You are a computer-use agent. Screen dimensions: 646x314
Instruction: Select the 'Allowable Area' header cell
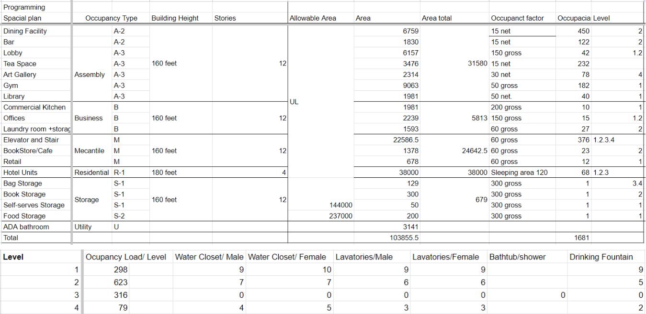(321, 18)
